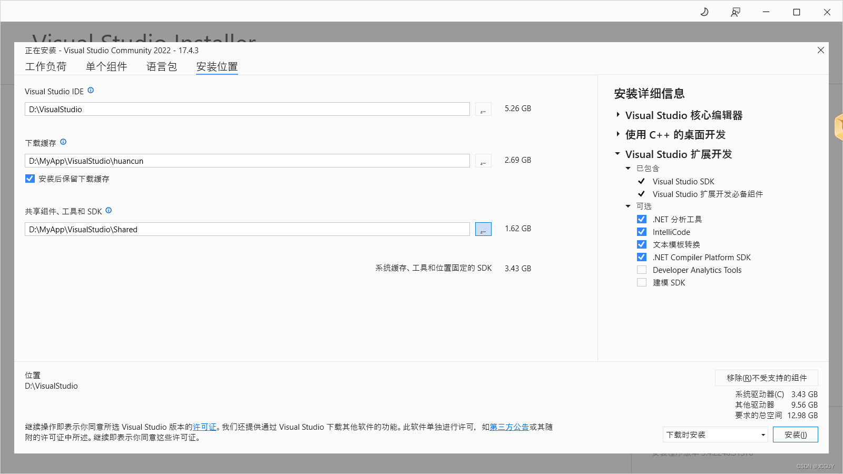Click the 其他驱动器 9.56 GB entry

point(777,405)
